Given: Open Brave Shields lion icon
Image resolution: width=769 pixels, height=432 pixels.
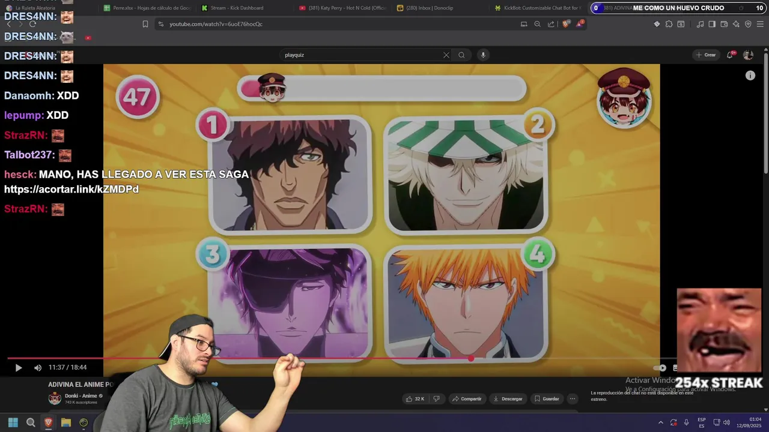Looking at the screenshot, I should tap(565, 24).
